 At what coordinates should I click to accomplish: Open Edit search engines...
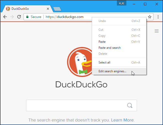click(119, 71)
